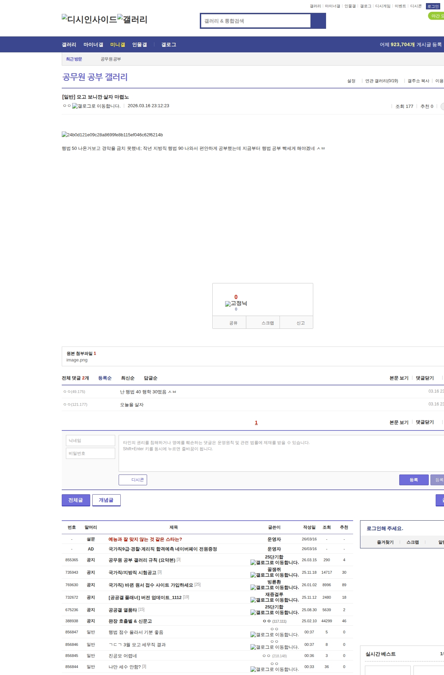Click the search button beside the search box

coord(318,21)
